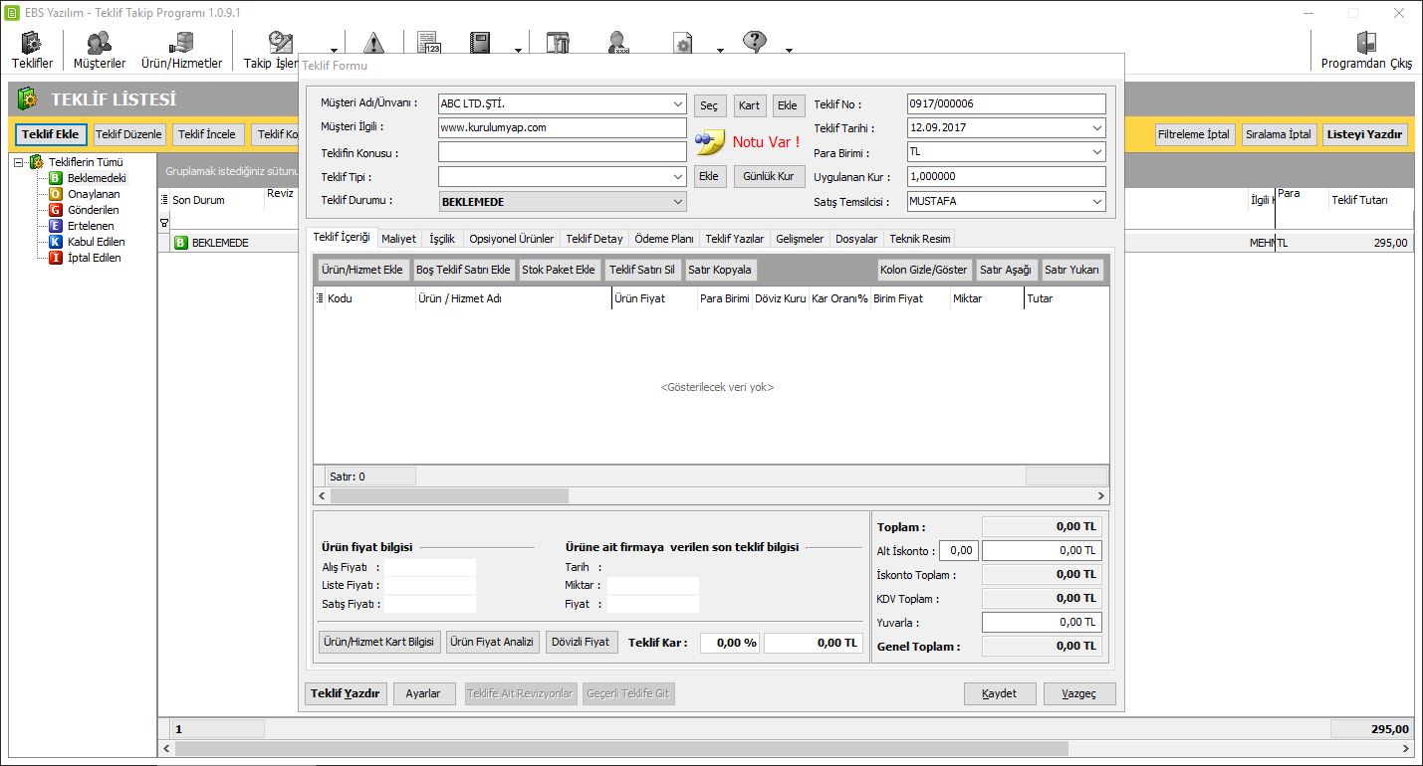Open the Opsiyonel Ürünler tab
The height and width of the screenshot is (766, 1423).
[512, 239]
